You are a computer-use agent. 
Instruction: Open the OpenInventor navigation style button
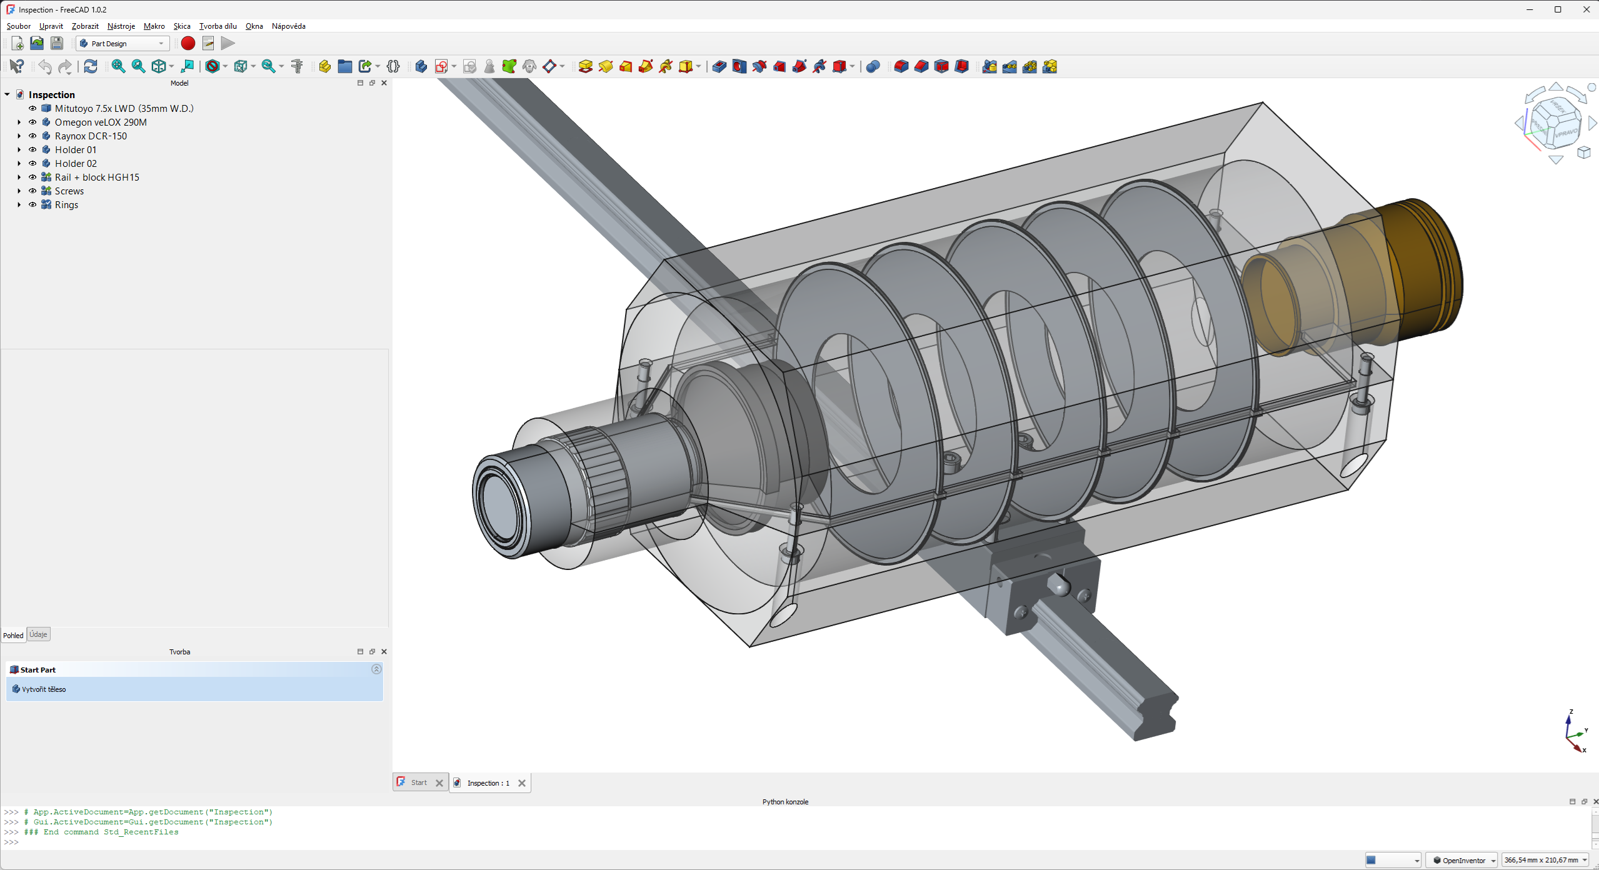[1462, 861]
